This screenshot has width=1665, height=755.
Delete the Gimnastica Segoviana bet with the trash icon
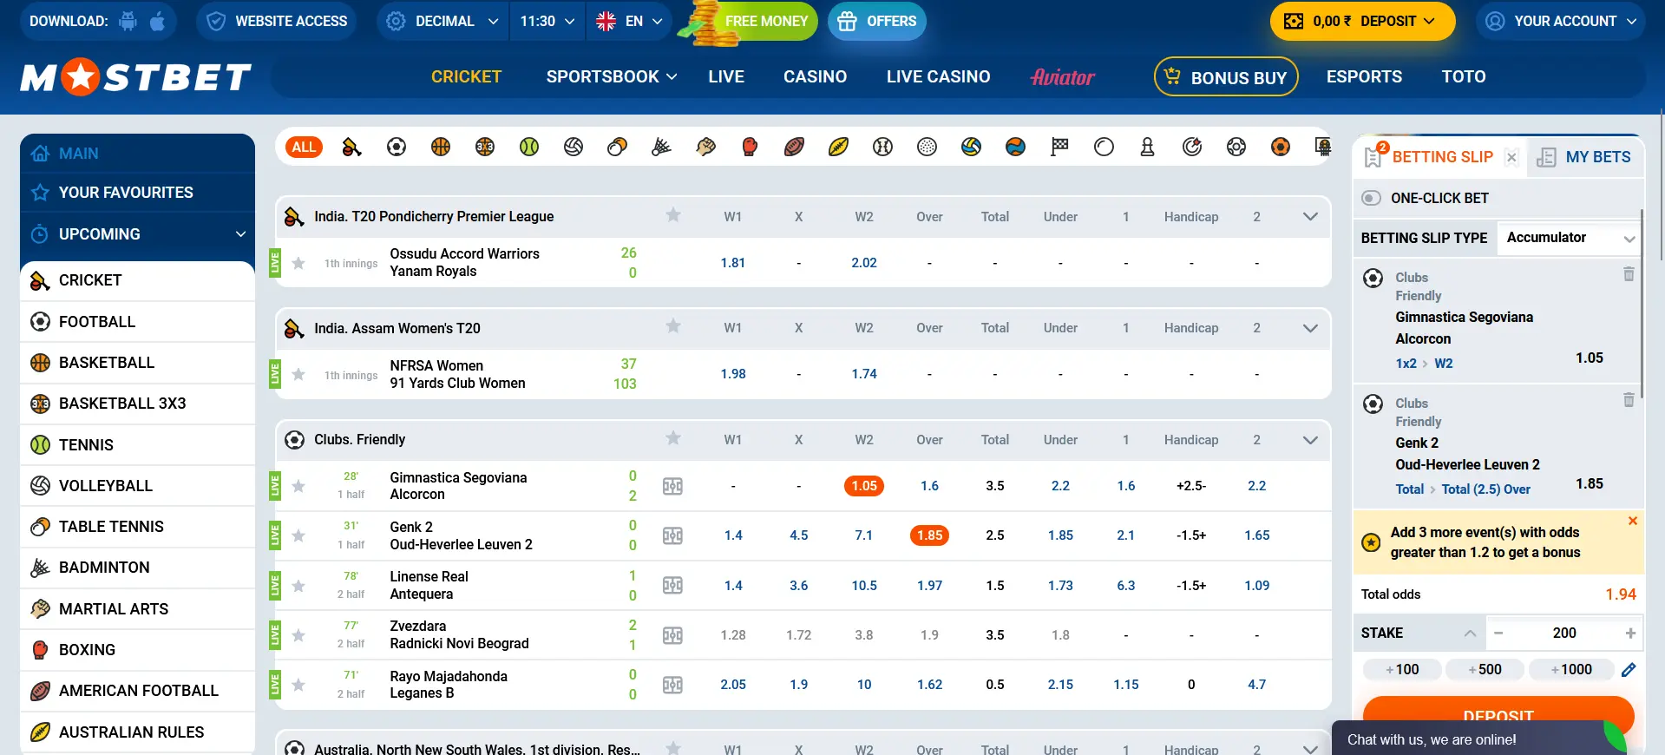pos(1629,274)
